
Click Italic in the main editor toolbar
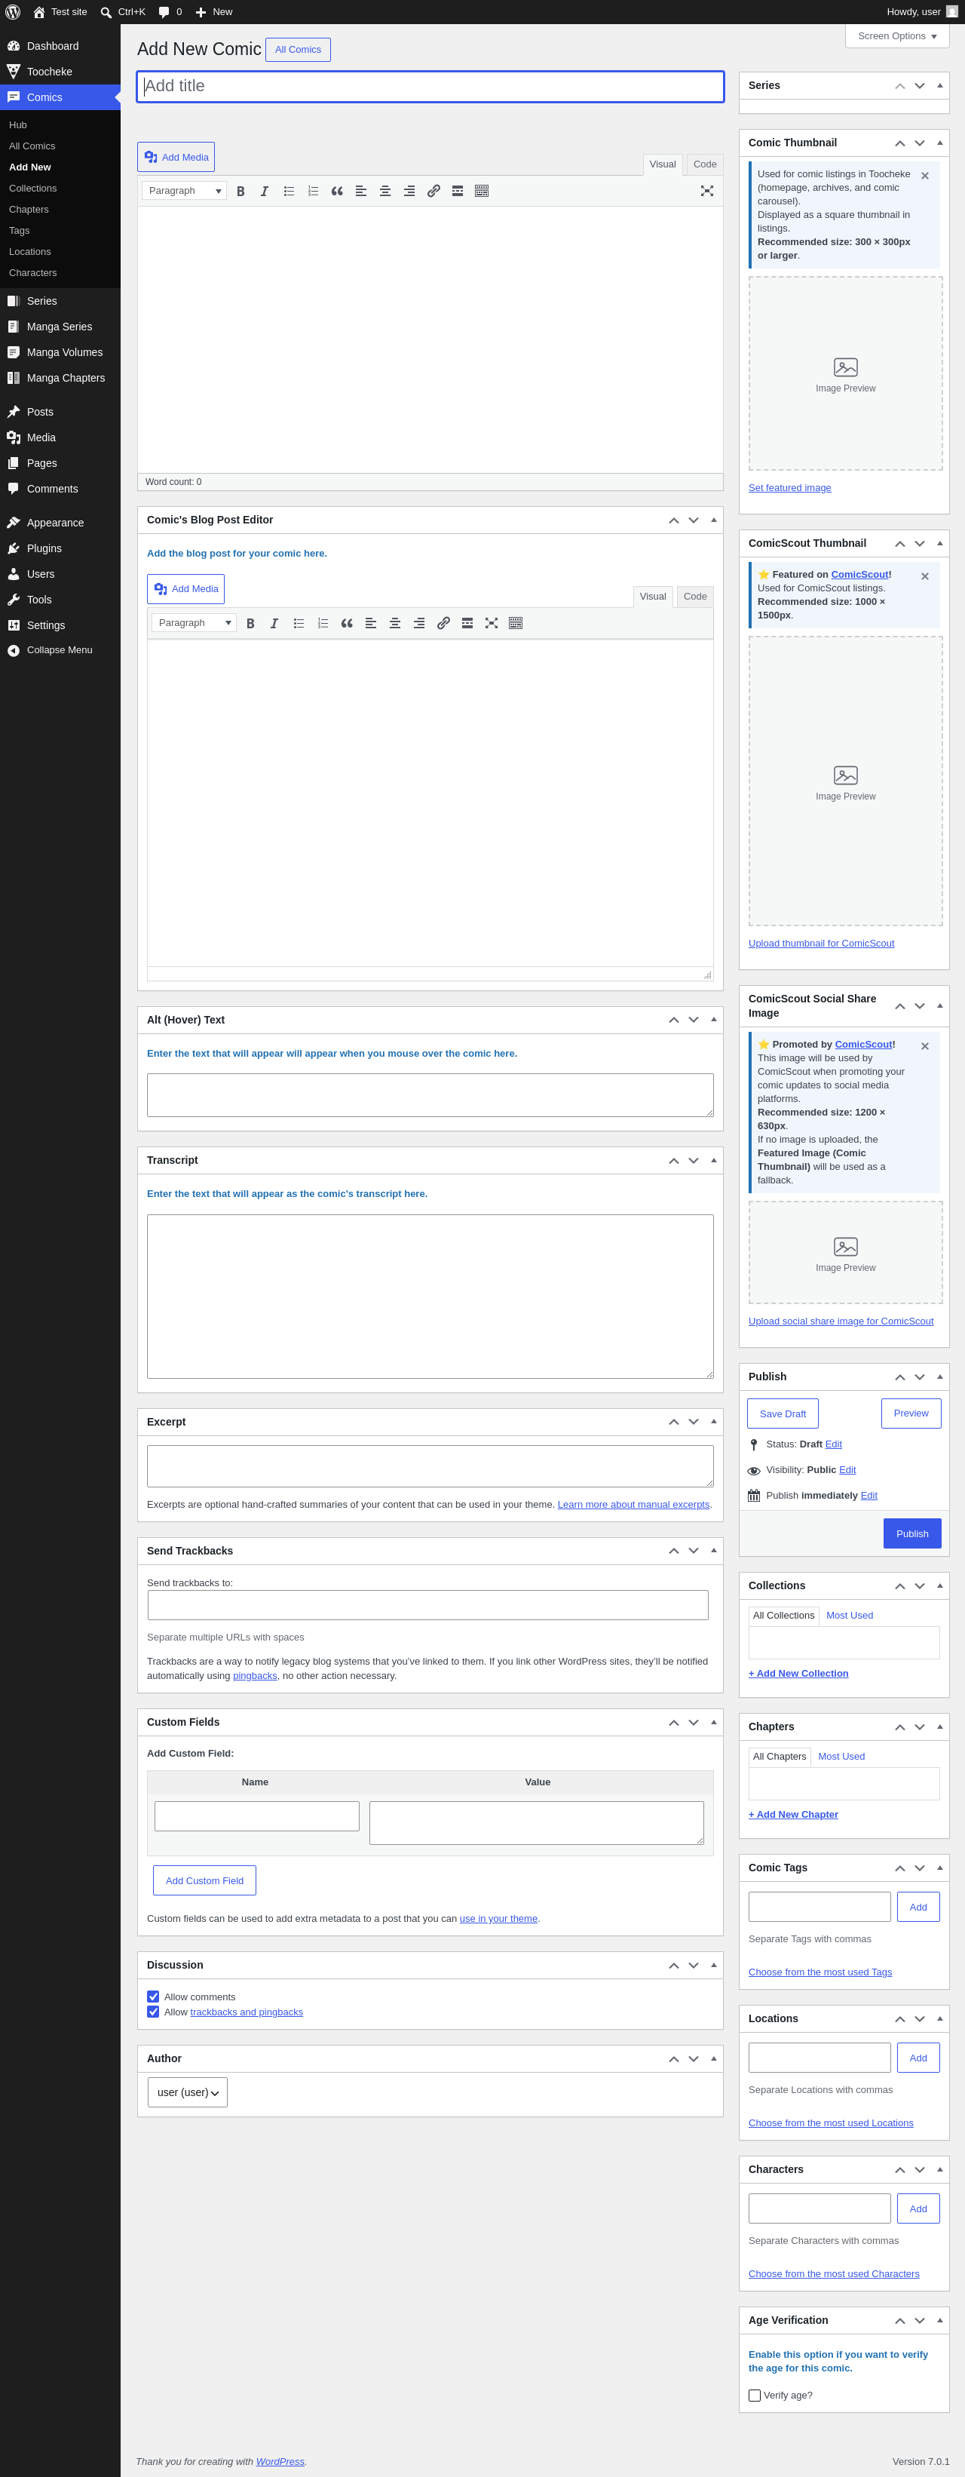click(x=265, y=192)
